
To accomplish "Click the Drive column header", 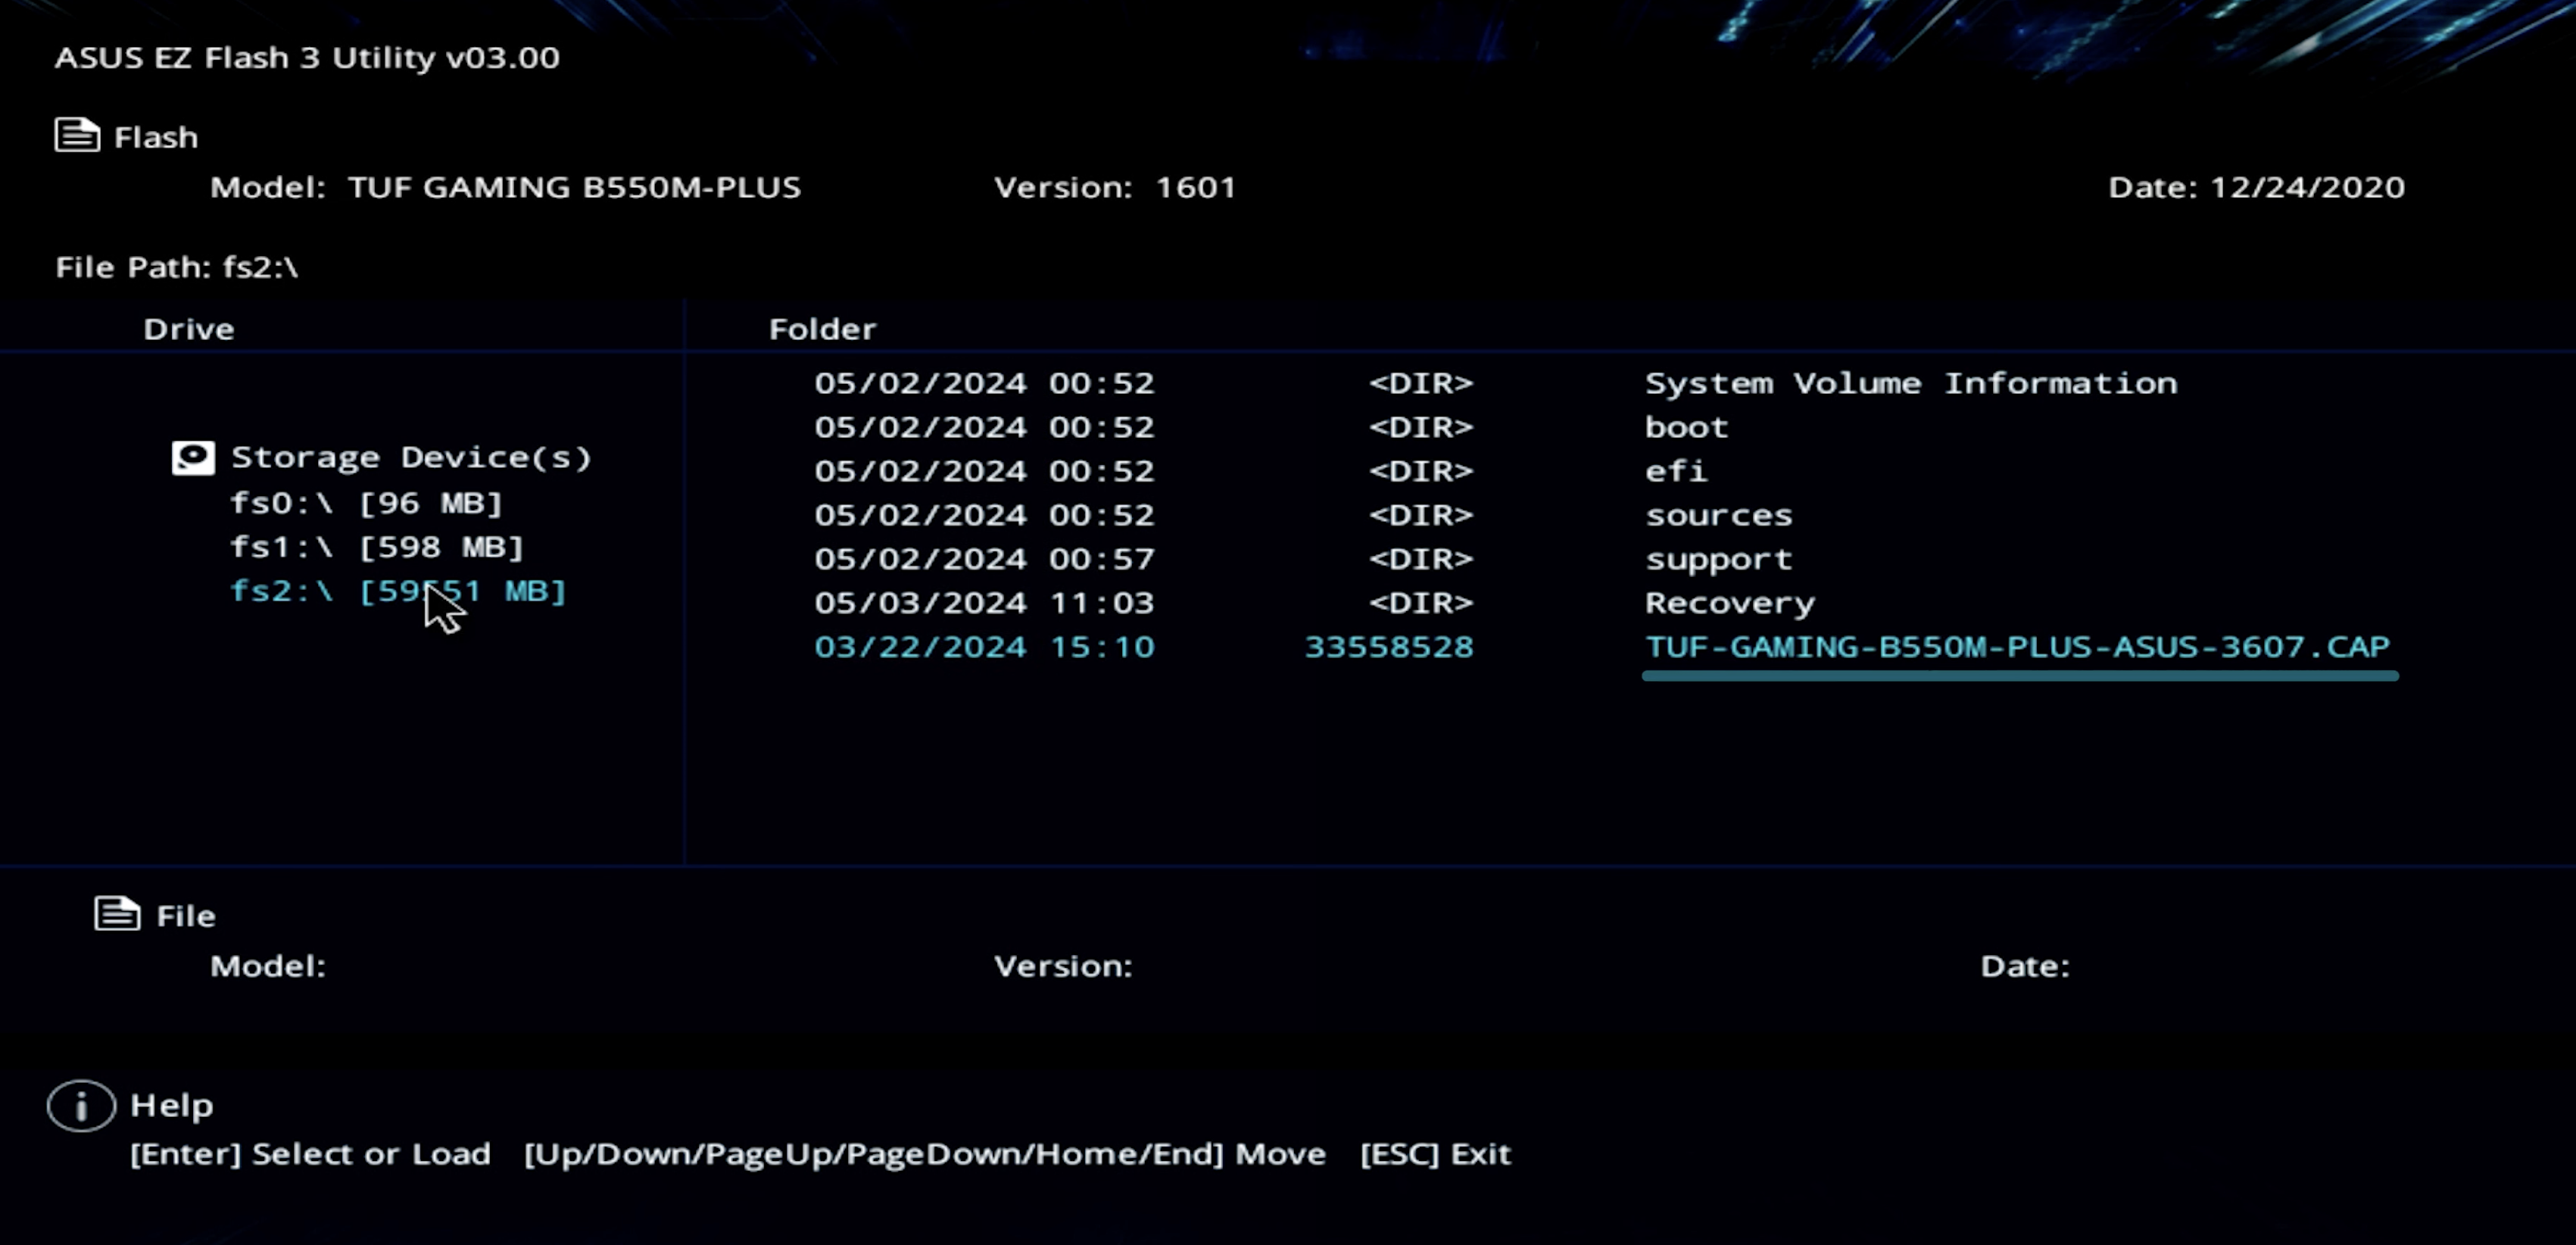I will 189,329.
